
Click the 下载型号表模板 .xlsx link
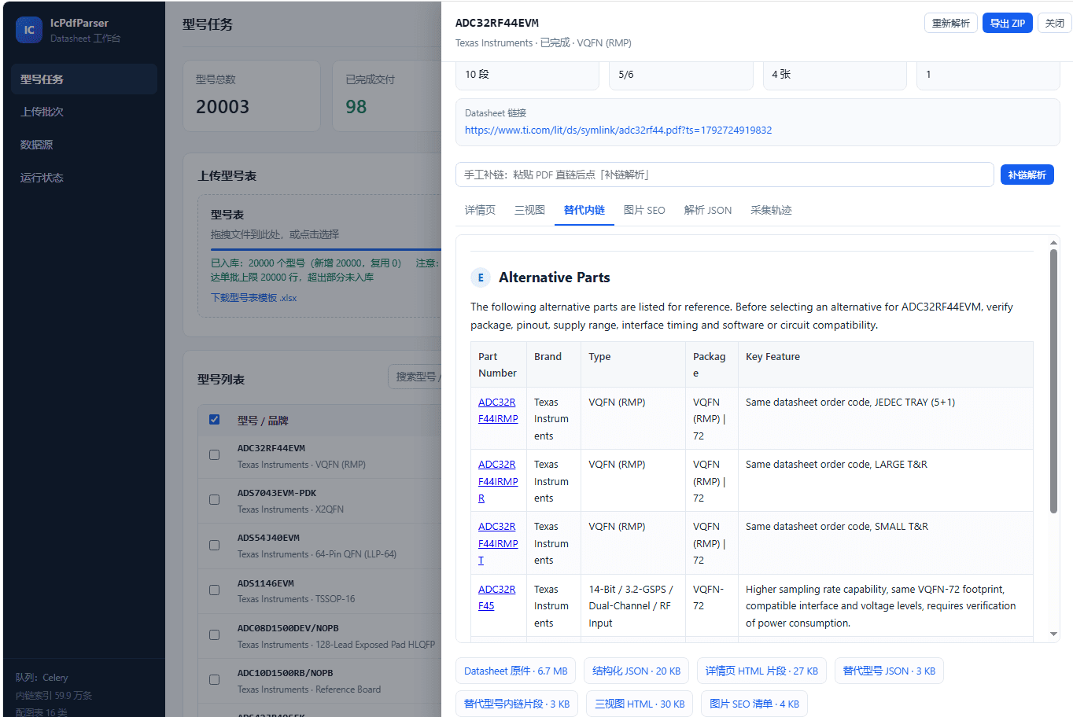point(253,298)
